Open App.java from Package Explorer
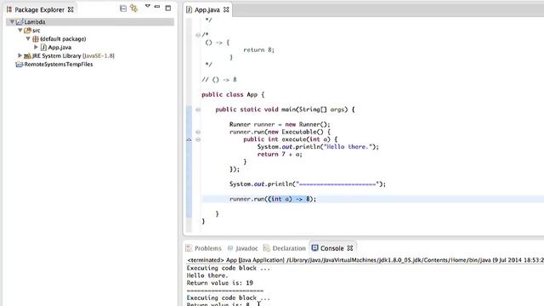 coord(59,48)
